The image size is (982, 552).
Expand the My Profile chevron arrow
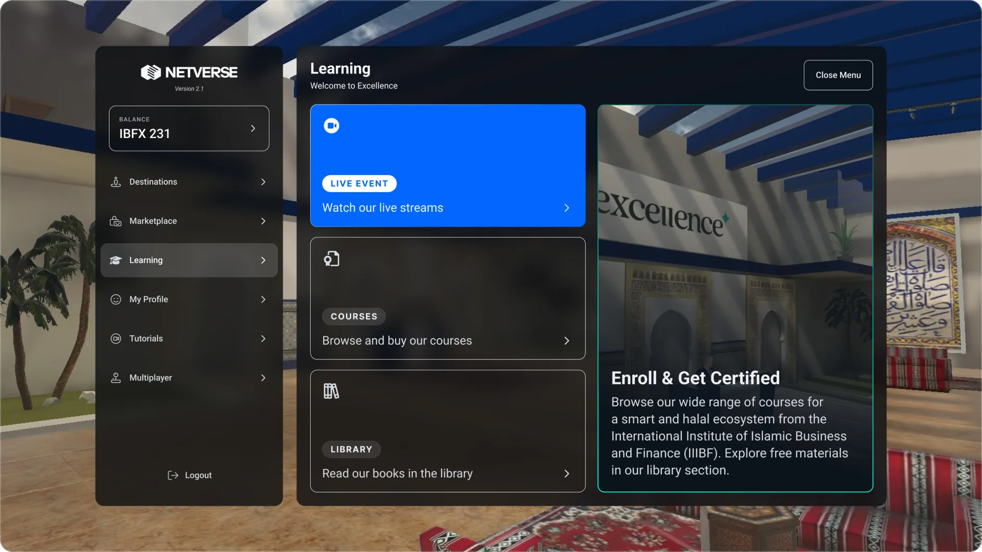tap(263, 299)
